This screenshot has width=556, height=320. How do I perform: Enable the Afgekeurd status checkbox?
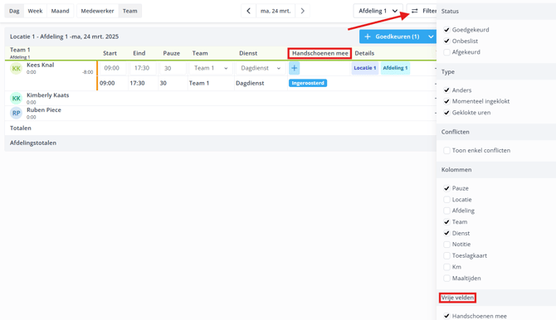(446, 52)
